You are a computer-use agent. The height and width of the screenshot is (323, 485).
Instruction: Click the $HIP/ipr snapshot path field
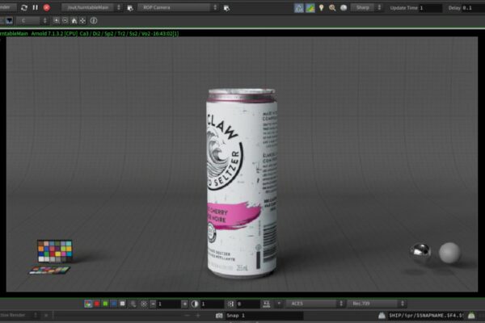point(426,316)
